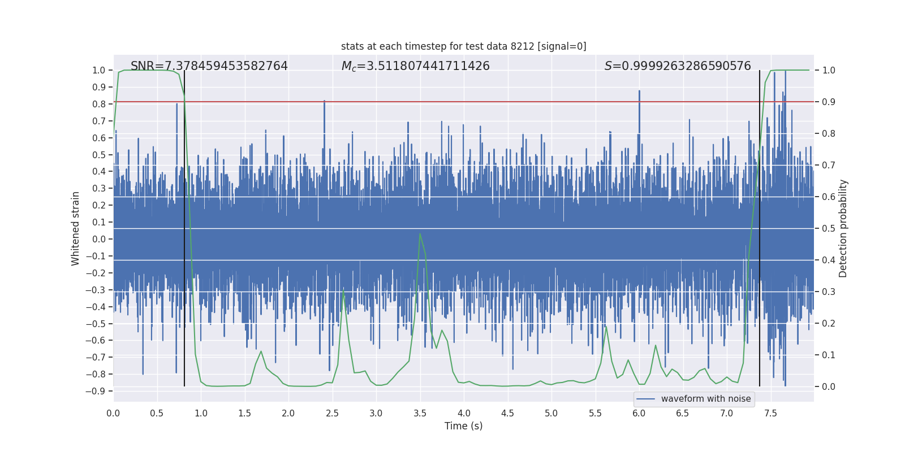Image resolution: width=905 pixels, height=452 pixels.
Task: Click the blue line sample in legend
Action: coord(645,399)
